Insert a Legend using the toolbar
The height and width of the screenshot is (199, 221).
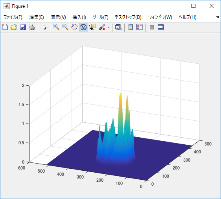point(140,27)
